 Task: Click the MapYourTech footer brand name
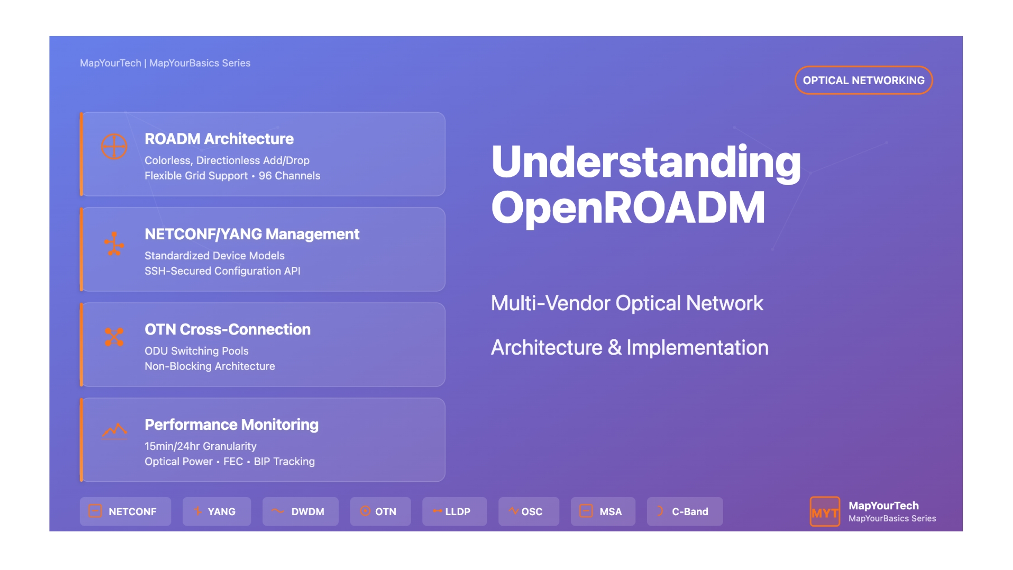883,506
